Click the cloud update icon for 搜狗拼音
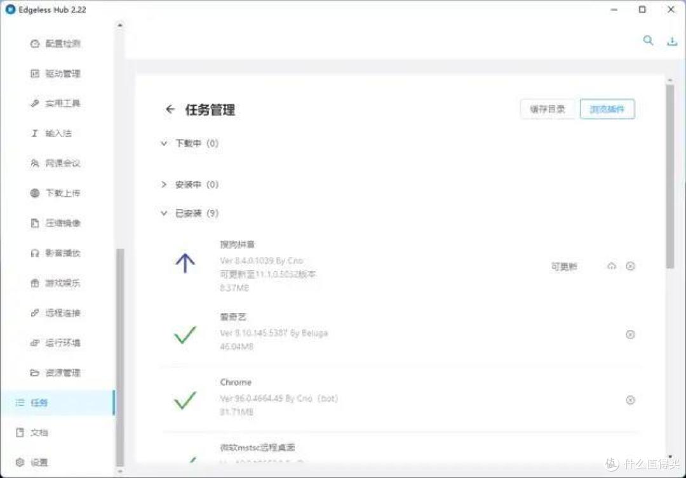 611,266
